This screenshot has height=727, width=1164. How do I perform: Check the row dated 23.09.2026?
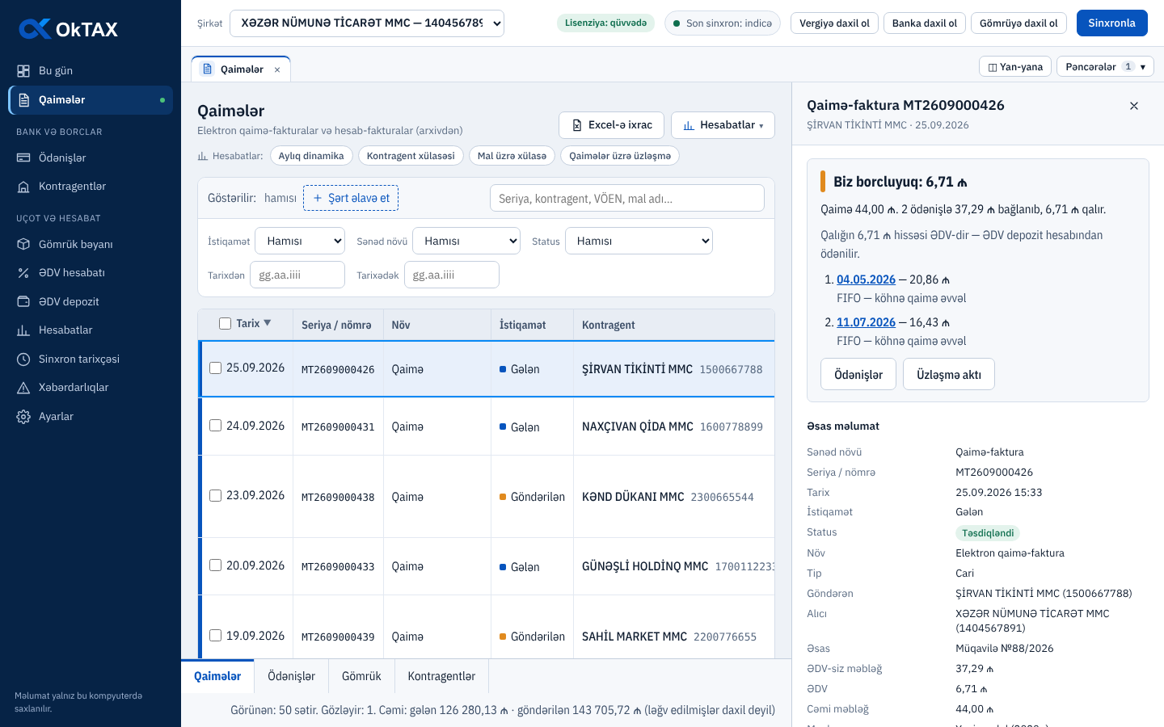[216, 495]
